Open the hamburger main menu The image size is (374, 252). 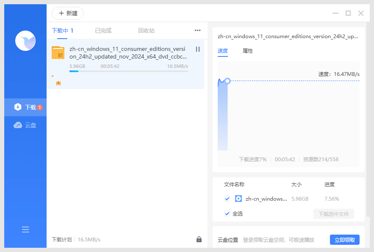click(x=25, y=230)
